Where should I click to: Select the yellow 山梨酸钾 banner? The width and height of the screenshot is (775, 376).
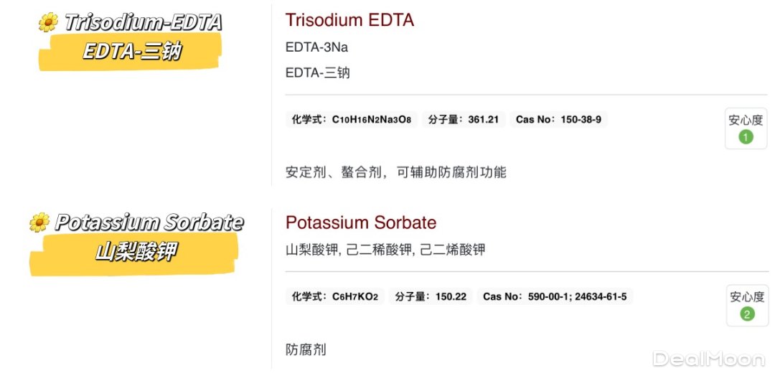click(136, 253)
